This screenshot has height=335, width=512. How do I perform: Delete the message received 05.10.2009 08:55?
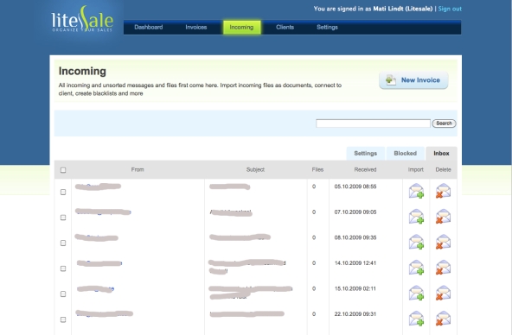pos(443,191)
